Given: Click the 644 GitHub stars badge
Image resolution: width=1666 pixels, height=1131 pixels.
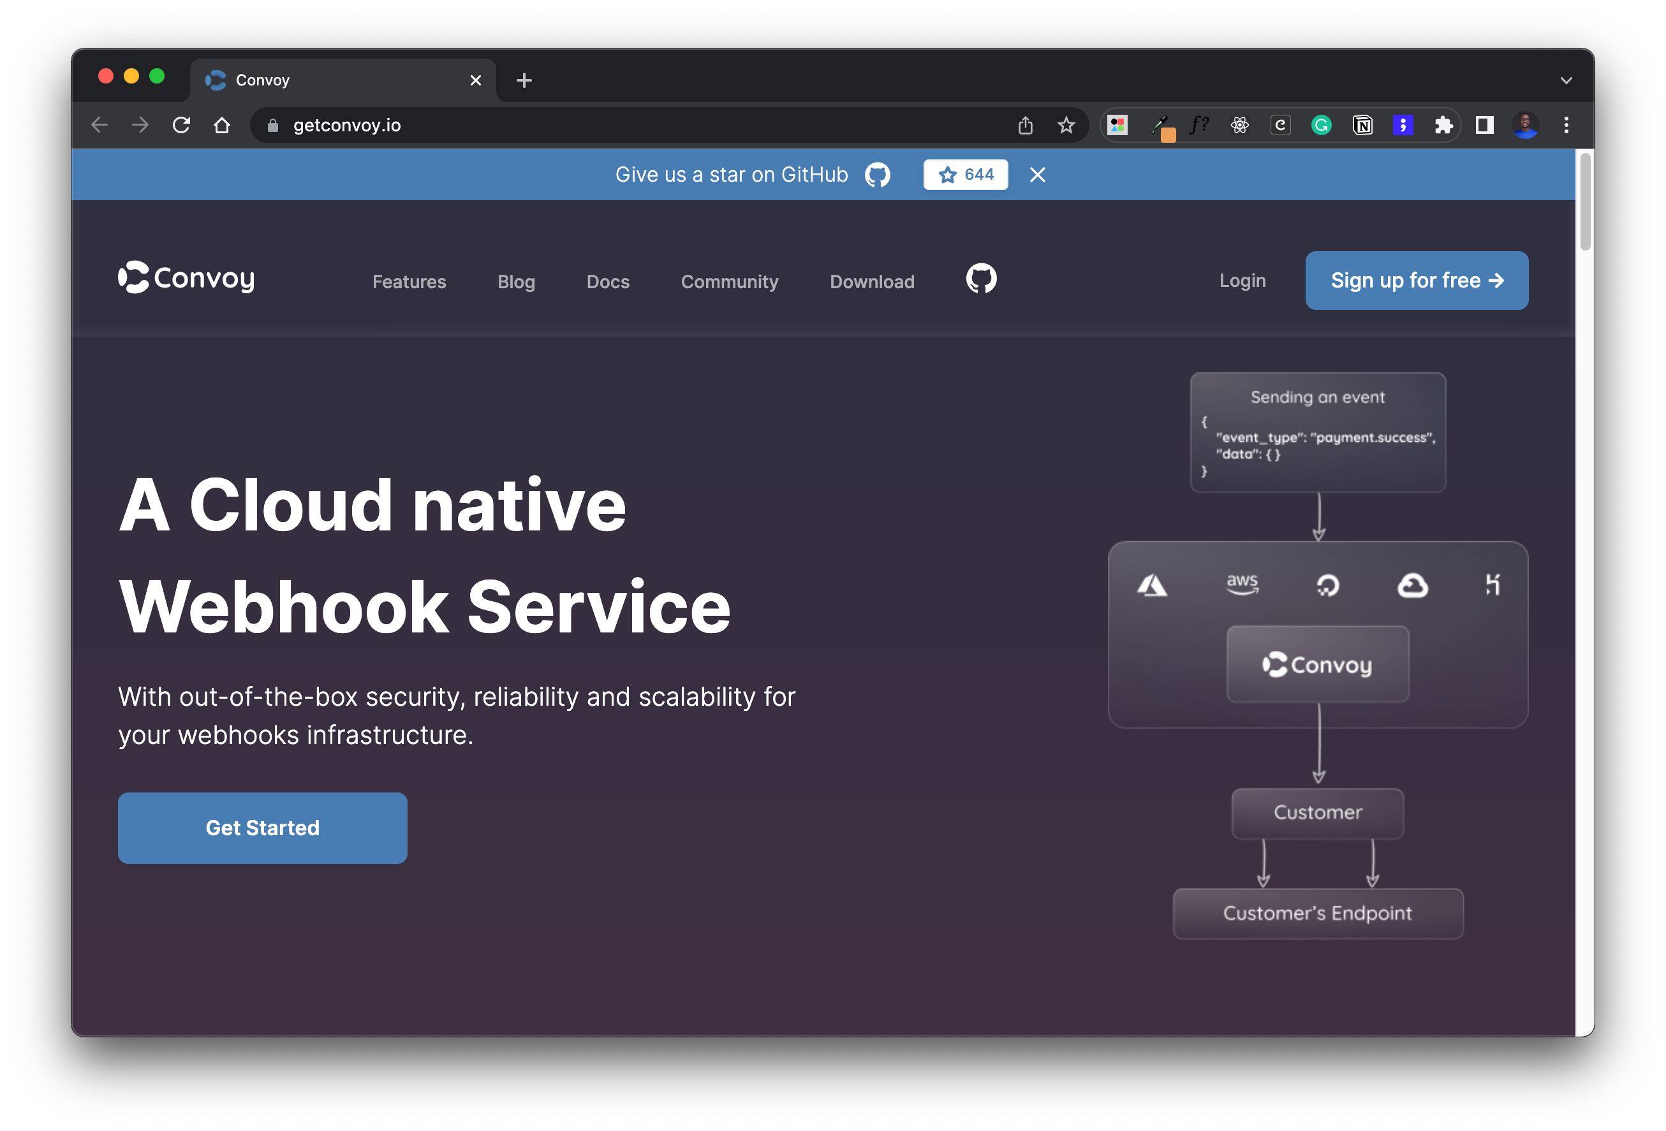Looking at the screenshot, I should [965, 175].
